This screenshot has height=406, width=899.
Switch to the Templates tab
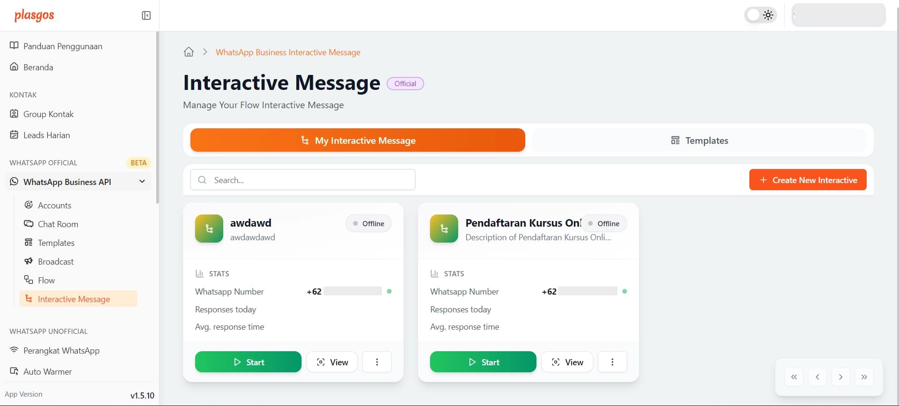click(x=699, y=140)
